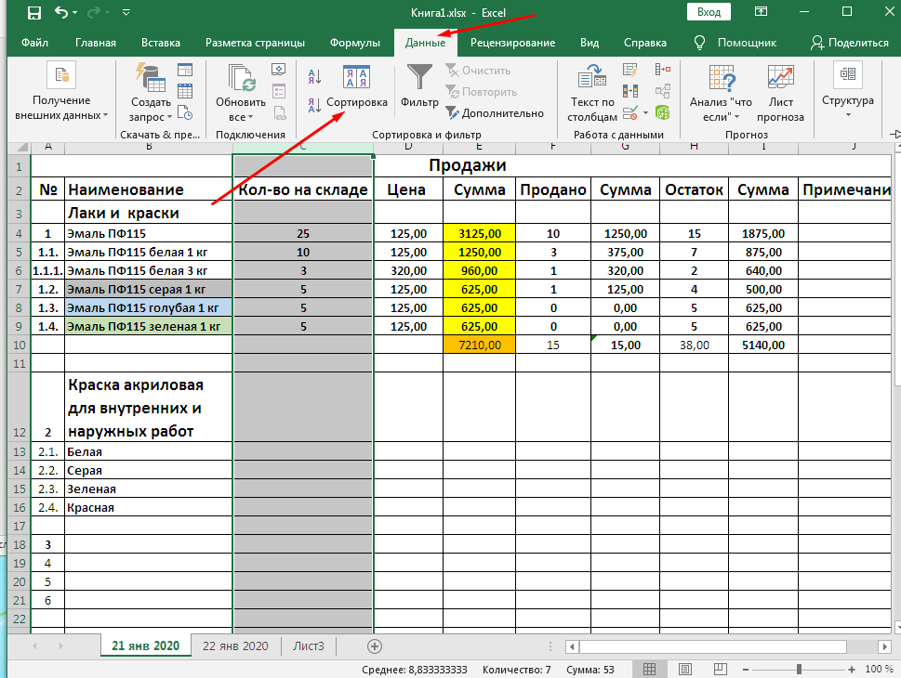Click the Помощник lightbulb search box
Viewport: 901px width, 678px height.
pos(735,43)
